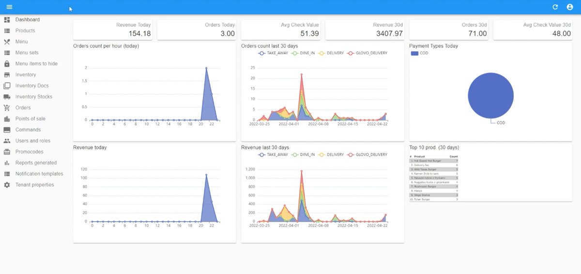The image size is (581, 274).
Task: Click the Revenue 30d 3407.97 value
Action: coord(390,33)
